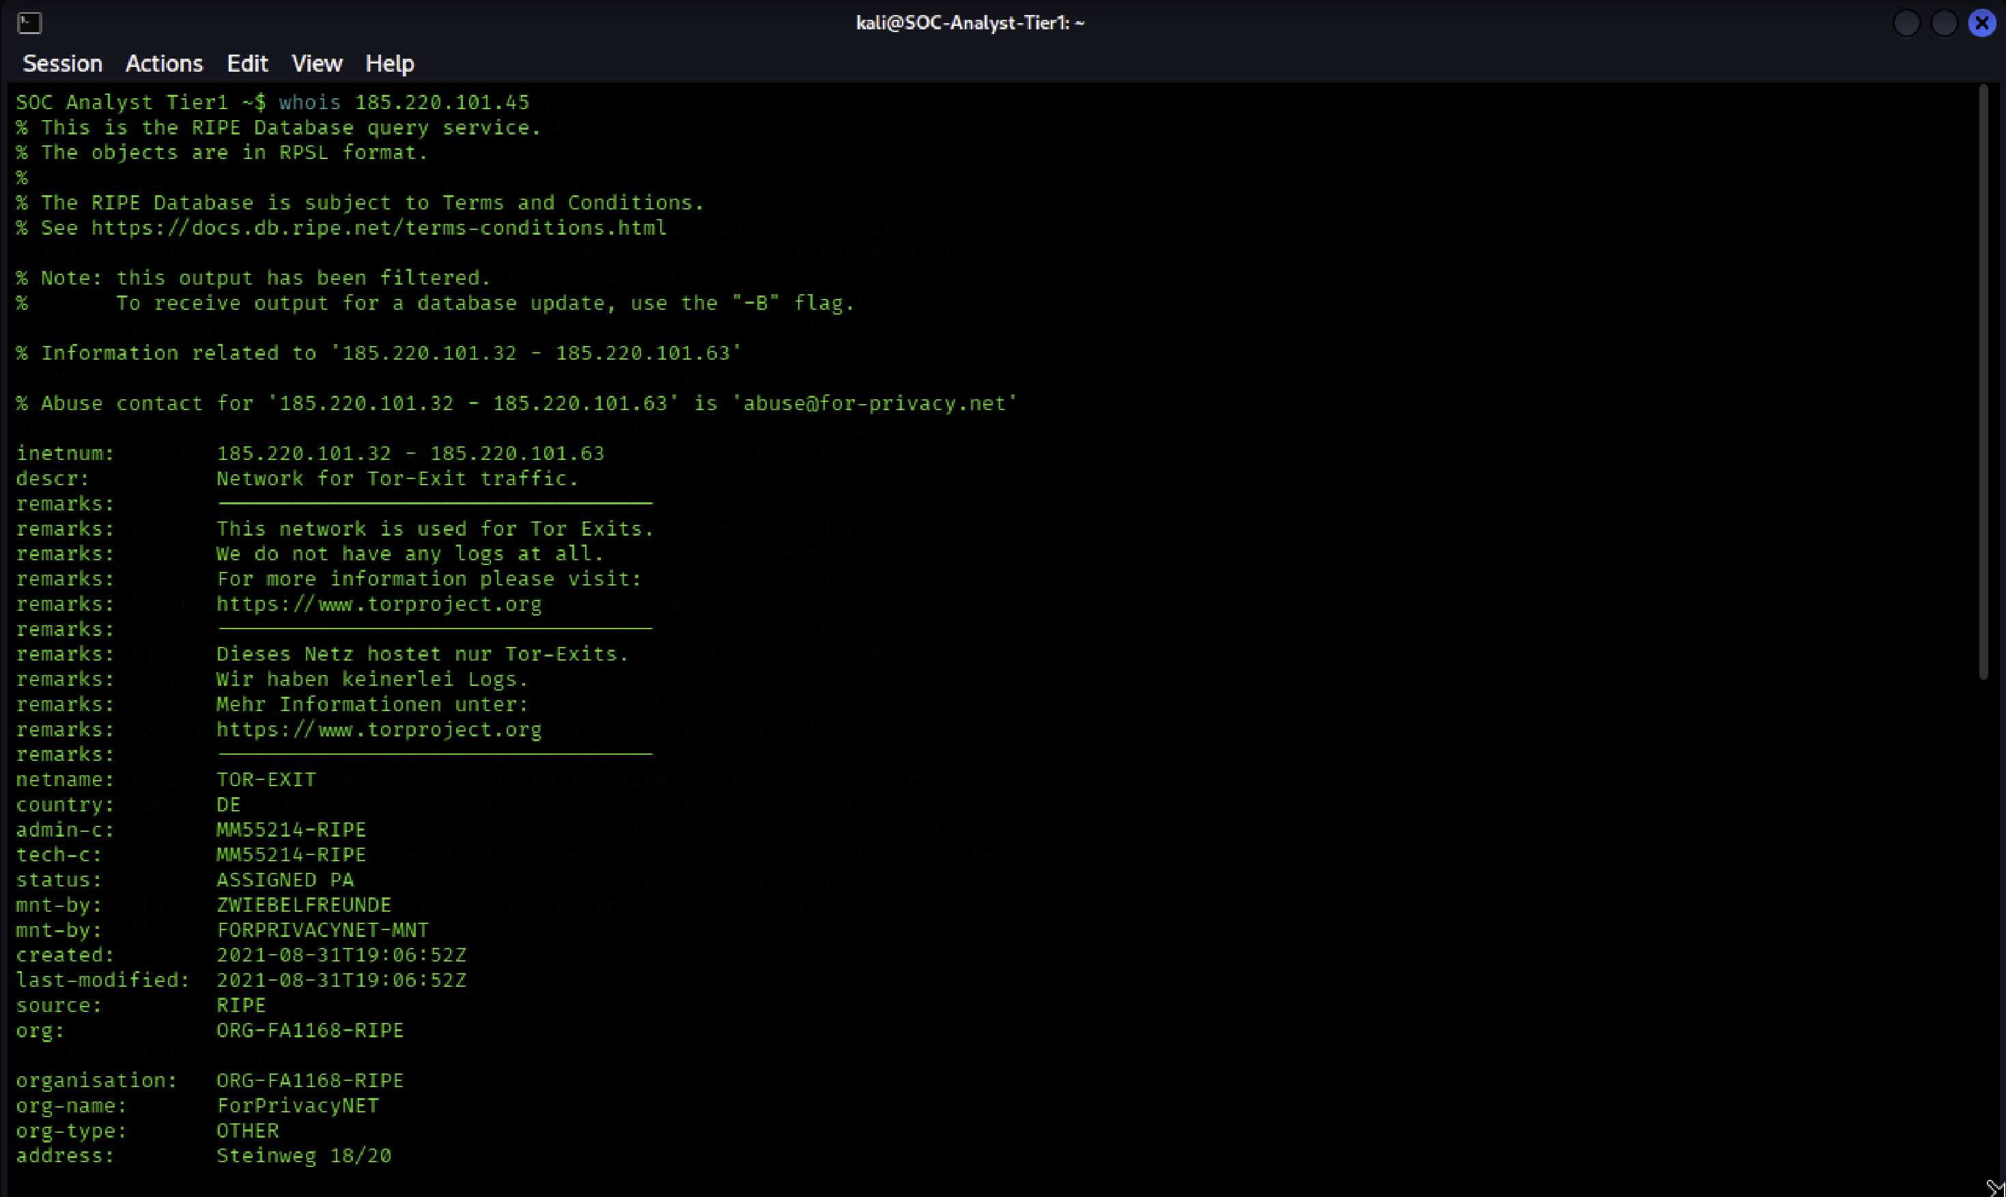
Task: Click the vertical terminal scrollbar
Action: point(1983,382)
